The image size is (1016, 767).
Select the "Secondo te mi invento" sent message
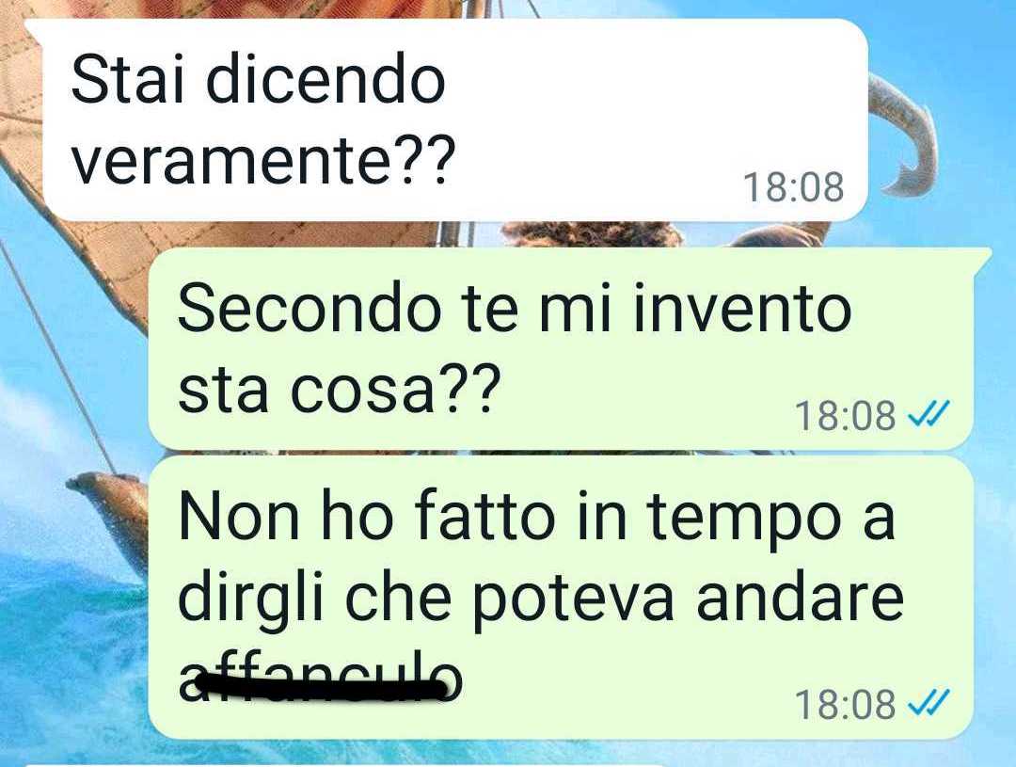pyautogui.click(x=561, y=349)
